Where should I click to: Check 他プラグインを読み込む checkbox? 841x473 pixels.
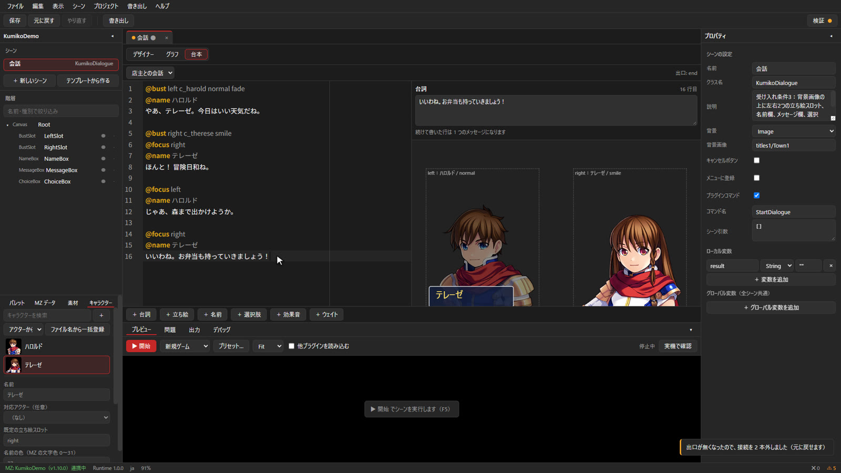[291, 346]
